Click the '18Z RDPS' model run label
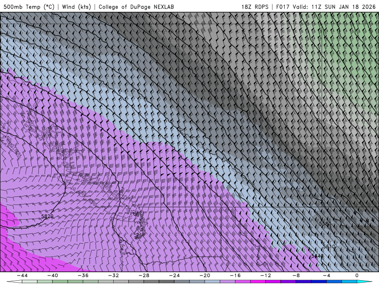Viewport: 379px width, 284px height. [255, 7]
